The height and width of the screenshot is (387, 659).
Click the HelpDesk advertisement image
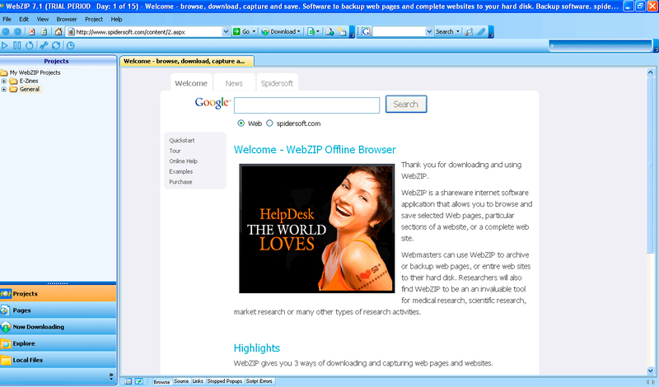point(317,228)
